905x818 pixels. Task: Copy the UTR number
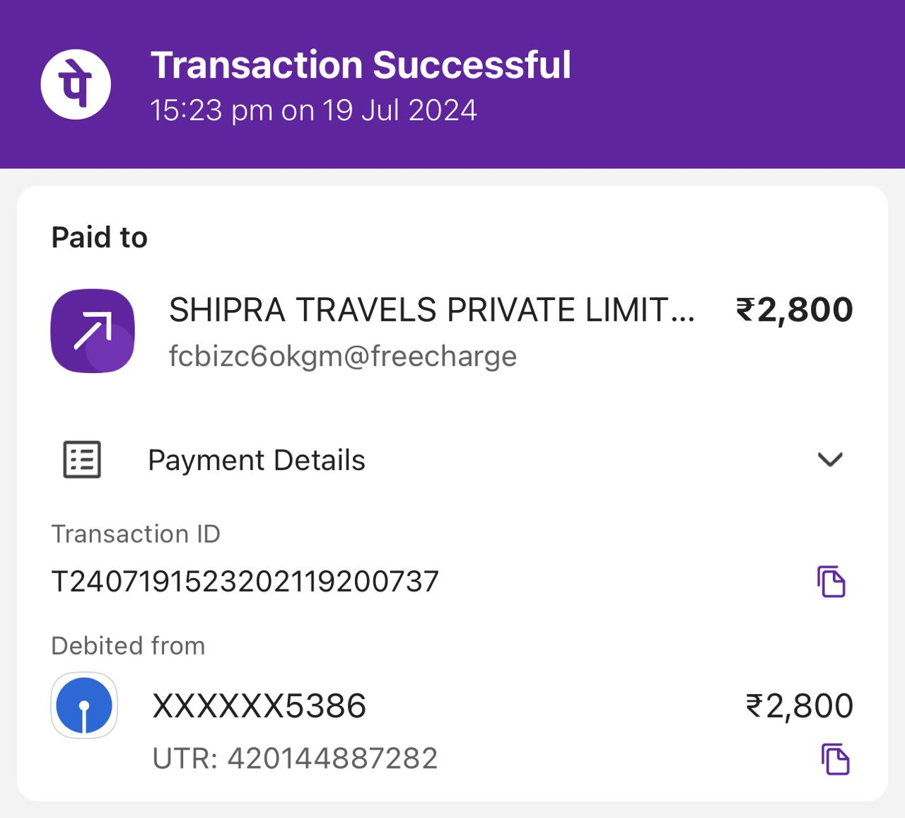(835, 759)
